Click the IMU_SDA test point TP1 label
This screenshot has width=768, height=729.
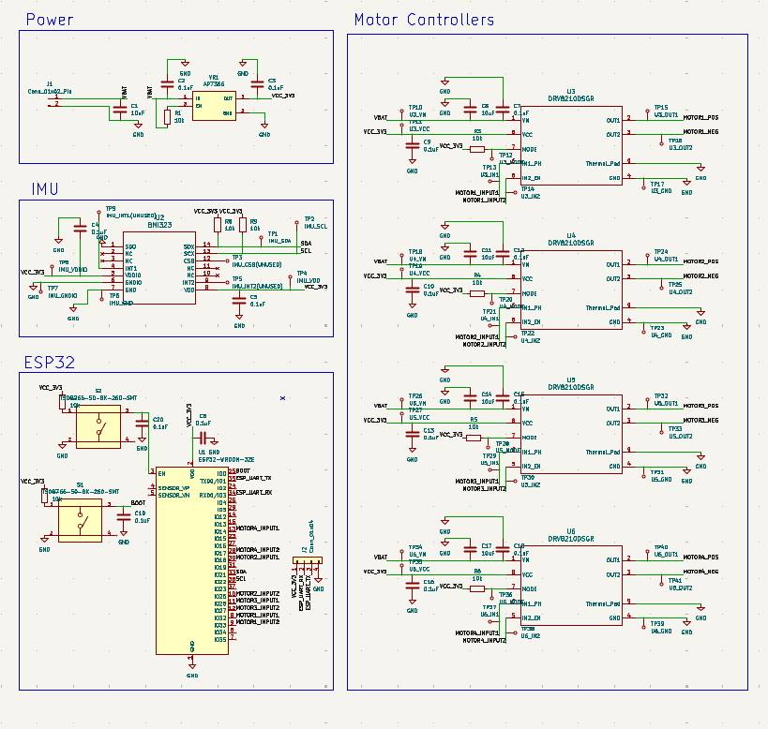pos(279,241)
